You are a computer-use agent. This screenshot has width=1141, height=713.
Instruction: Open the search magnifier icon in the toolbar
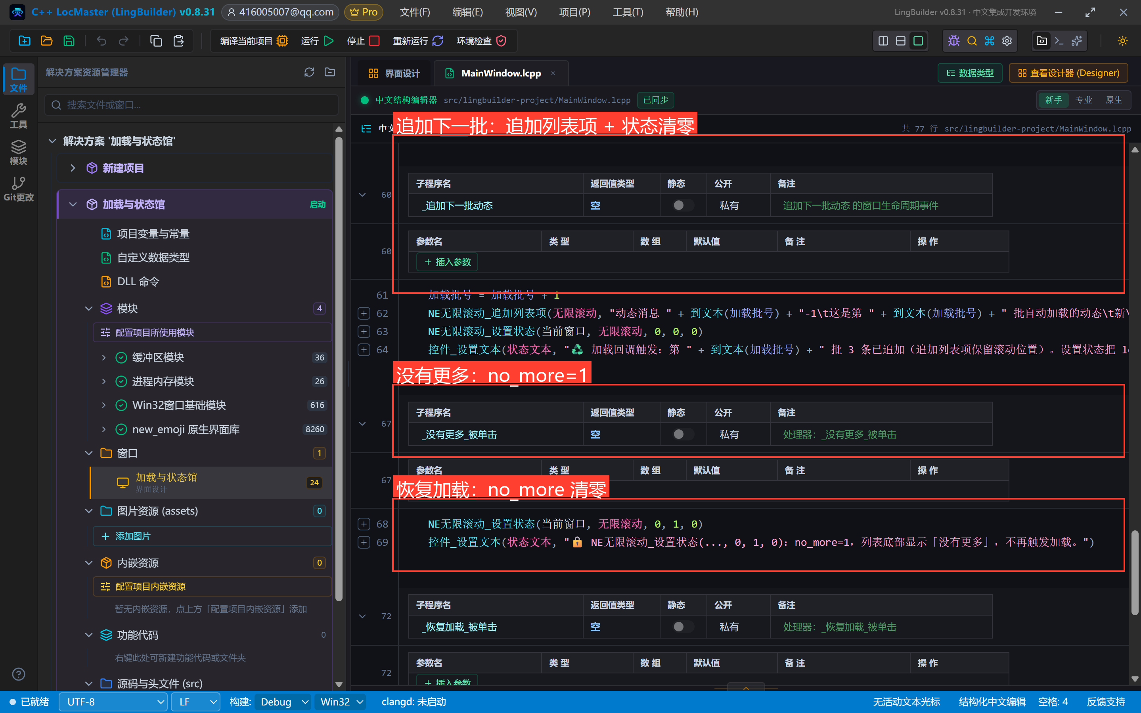tap(972, 41)
